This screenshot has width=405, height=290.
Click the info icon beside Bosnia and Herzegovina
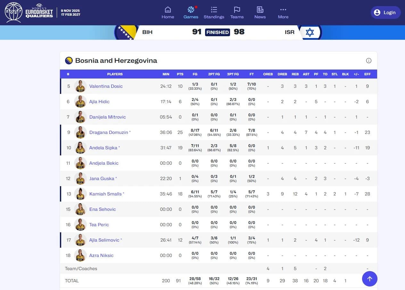point(368,61)
